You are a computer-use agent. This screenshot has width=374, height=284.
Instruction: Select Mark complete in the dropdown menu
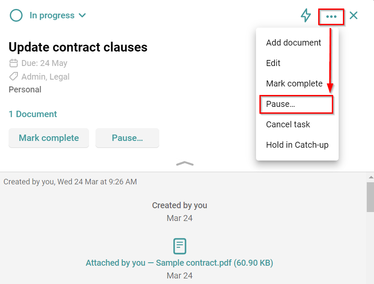click(294, 83)
